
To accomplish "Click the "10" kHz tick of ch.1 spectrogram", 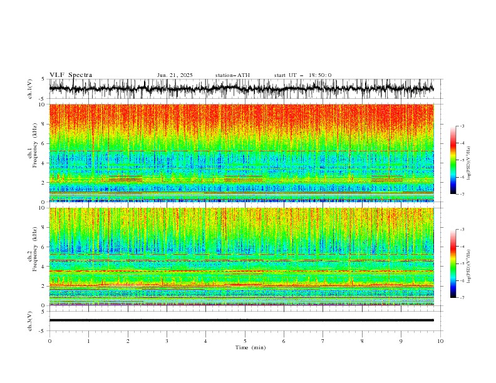I will coord(43,105).
